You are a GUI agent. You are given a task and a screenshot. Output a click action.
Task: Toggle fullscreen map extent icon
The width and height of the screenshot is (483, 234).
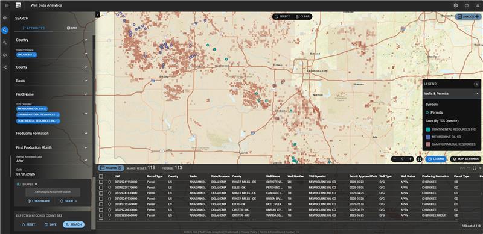pyautogui.click(x=419, y=159)
